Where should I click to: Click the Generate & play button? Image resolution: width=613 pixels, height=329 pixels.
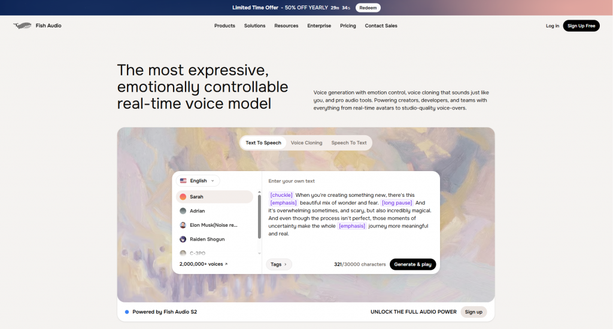click(413, 264)
